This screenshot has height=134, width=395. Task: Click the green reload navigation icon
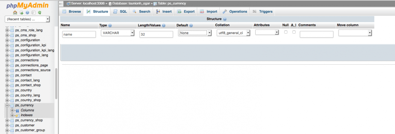(x=39, y=12)
